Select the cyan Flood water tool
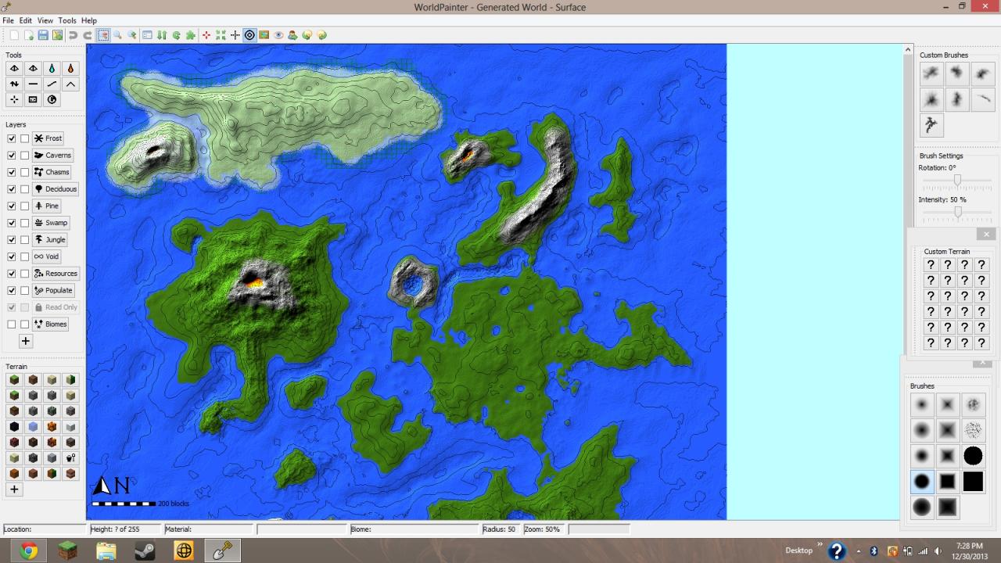Image resolution: width=1001 pixels, height=563 pixels. coord(52,68)
